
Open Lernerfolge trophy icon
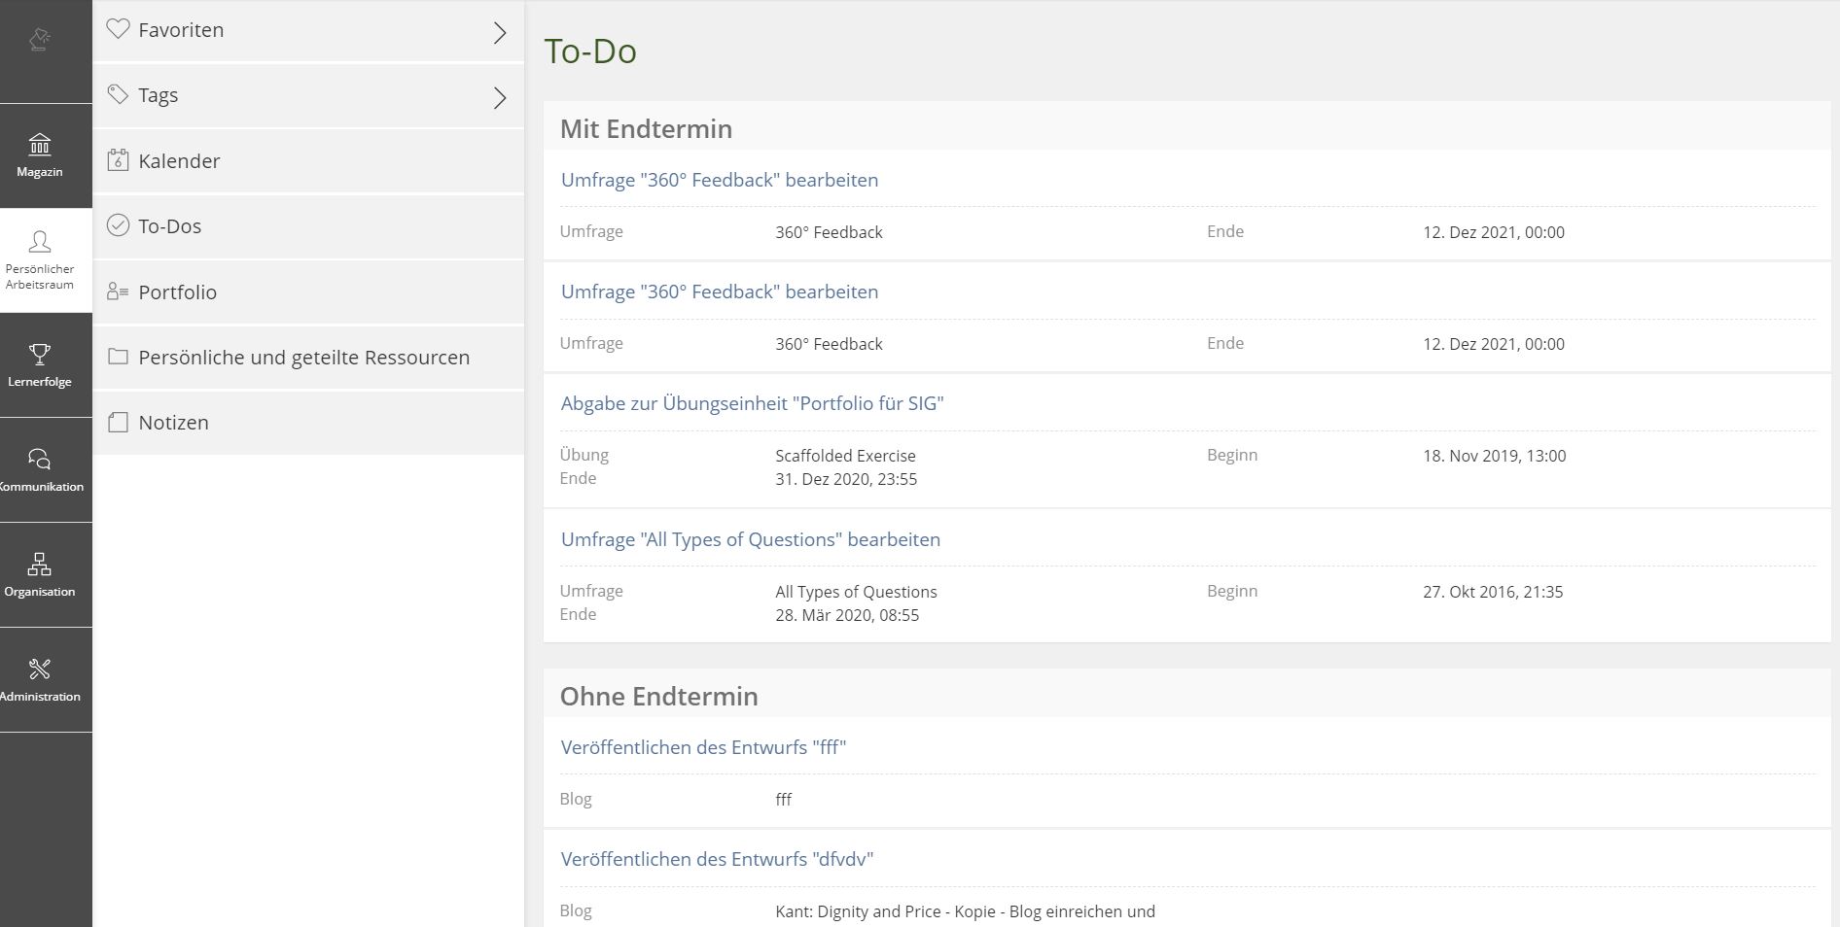40,355
